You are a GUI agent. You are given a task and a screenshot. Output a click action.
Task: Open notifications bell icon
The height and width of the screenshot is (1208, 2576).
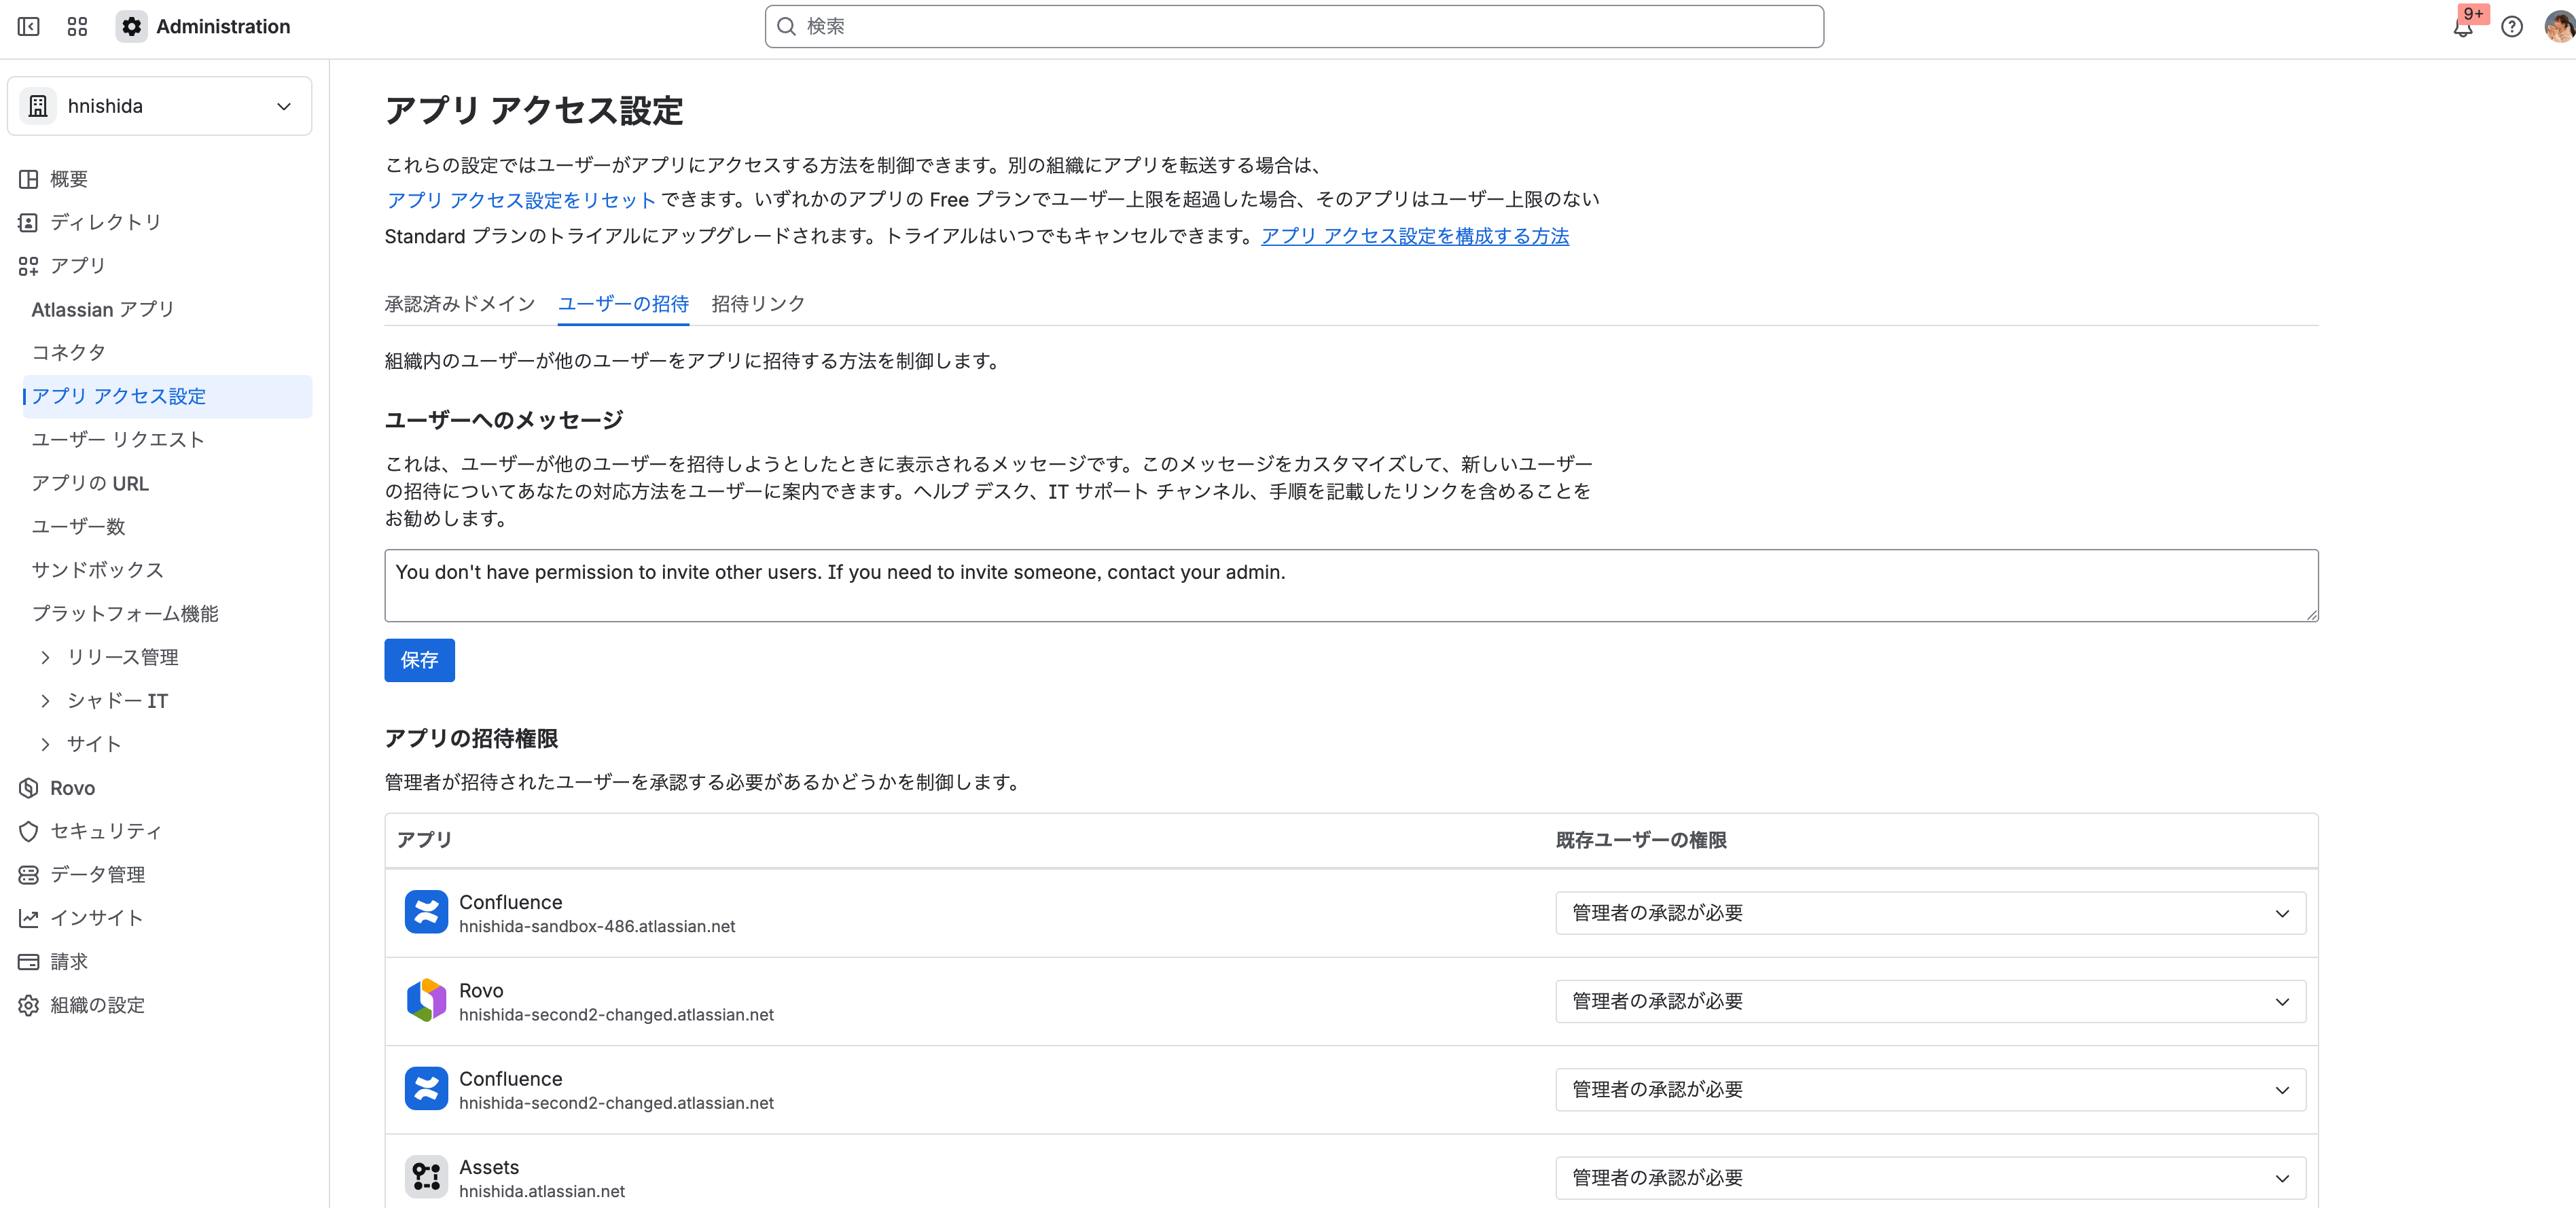(x=2462, y=27)
